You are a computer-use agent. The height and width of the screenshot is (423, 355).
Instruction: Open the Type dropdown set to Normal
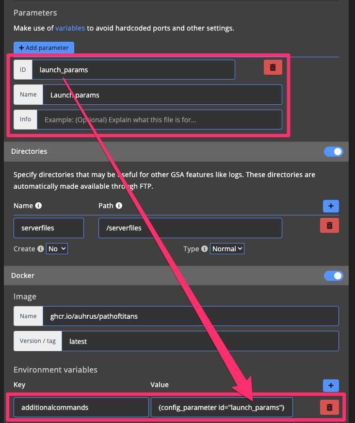227,249
